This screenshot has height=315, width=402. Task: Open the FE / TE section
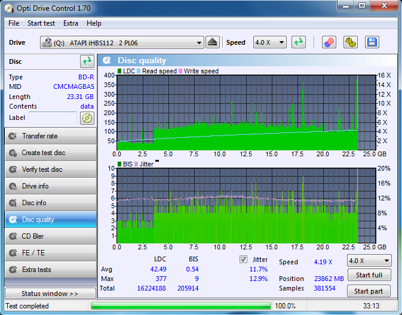pyautogui.click(x=51, y=253)
